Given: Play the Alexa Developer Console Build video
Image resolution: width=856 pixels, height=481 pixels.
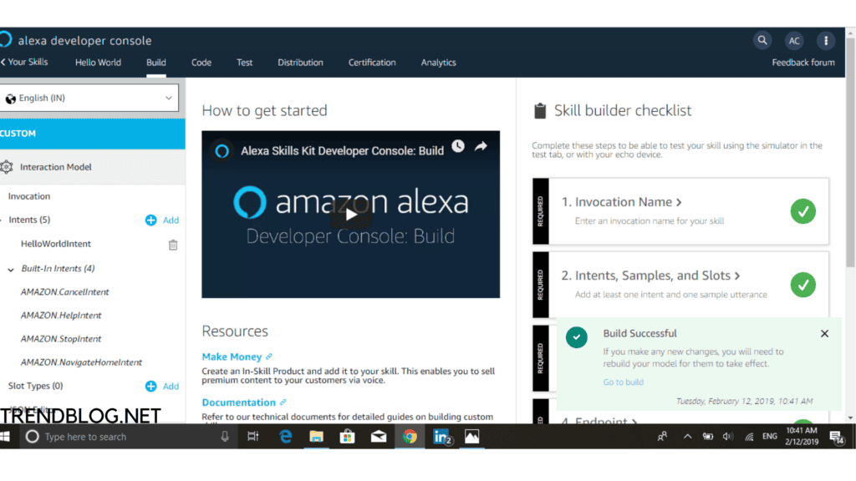Looking at the screenshot, I should pyautogui.click(x=350, y=215).
